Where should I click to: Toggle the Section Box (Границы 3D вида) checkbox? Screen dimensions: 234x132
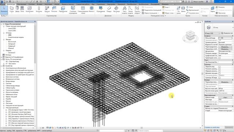click(219, 78)
